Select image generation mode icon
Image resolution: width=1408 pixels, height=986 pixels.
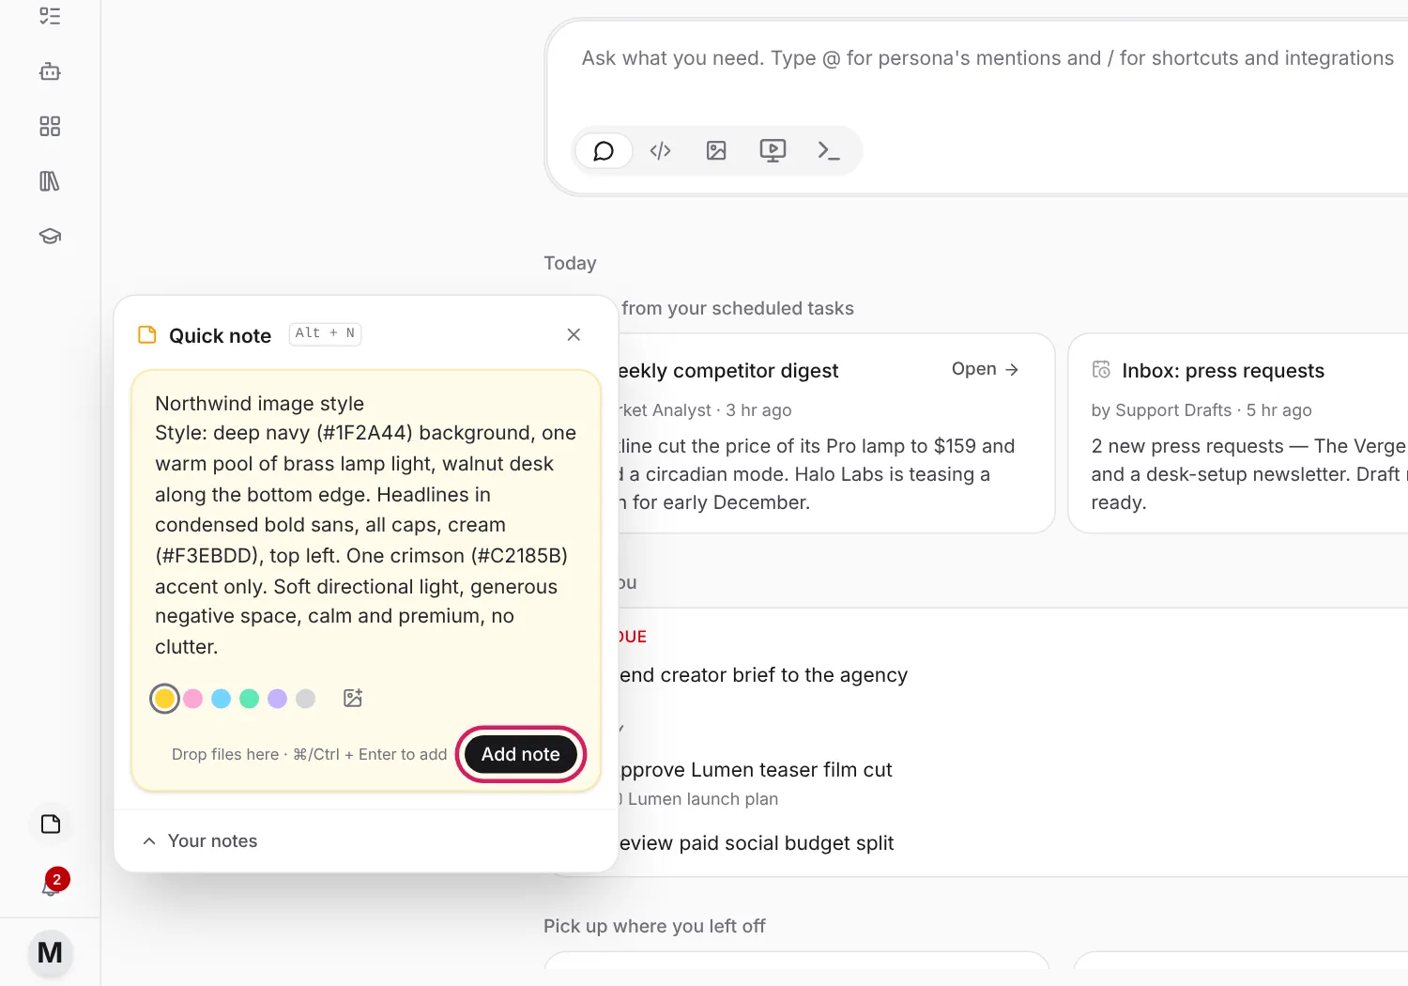coord(716,151)
